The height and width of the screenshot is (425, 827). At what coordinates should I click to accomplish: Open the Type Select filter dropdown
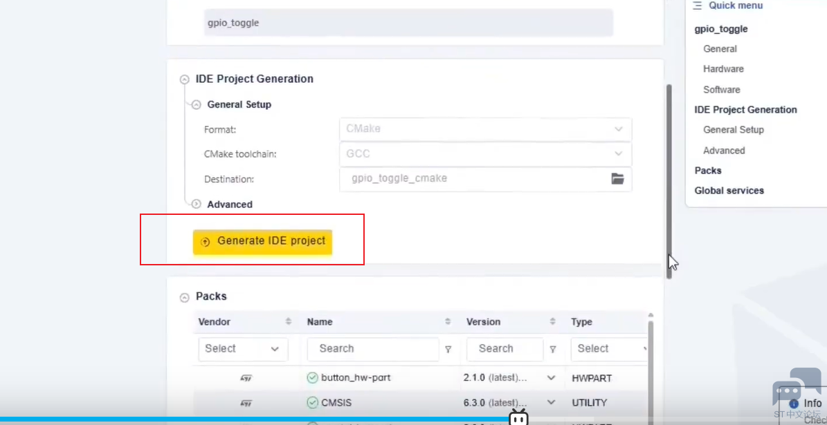[x=609, y=348]
